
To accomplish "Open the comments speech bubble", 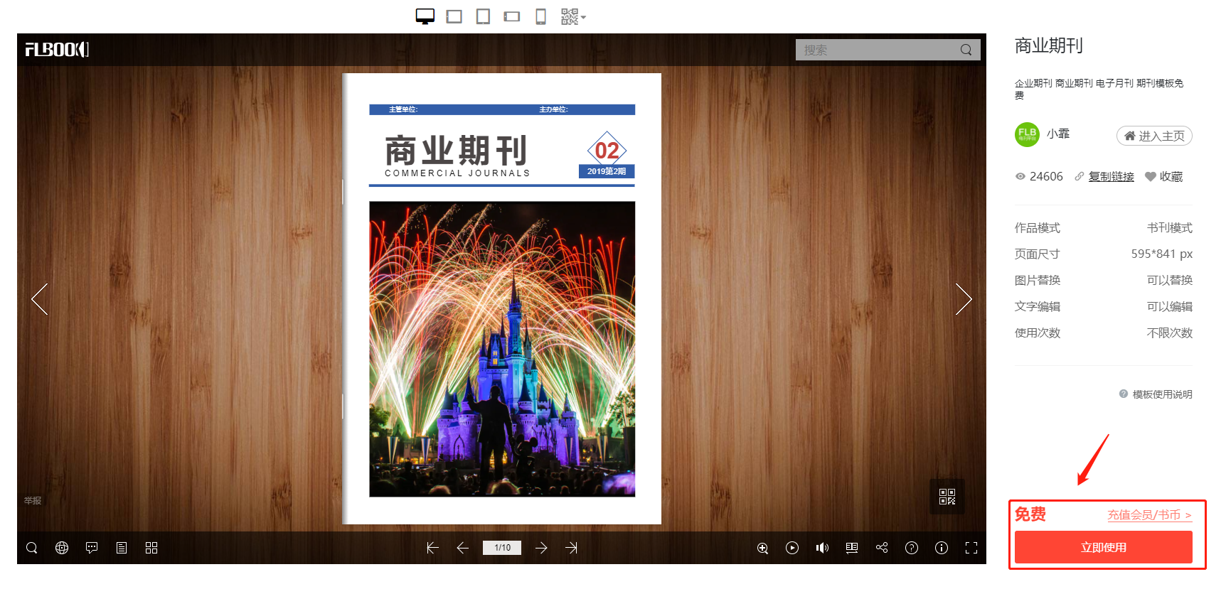I will 92,548.
